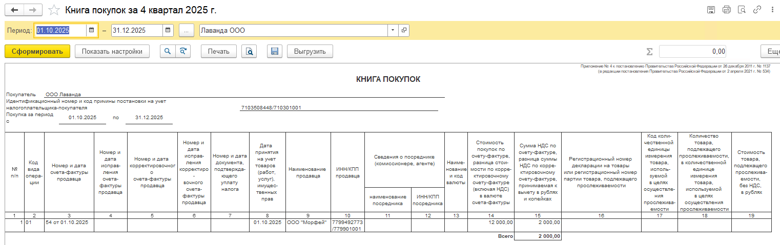Open the Лаванда ООО organization card
This screenshot has height=245, width=780.
(404, 30)
